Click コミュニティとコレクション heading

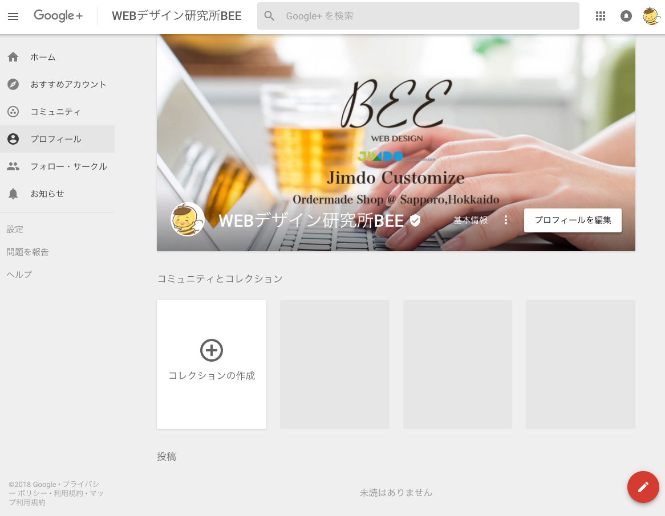point(220,279)
